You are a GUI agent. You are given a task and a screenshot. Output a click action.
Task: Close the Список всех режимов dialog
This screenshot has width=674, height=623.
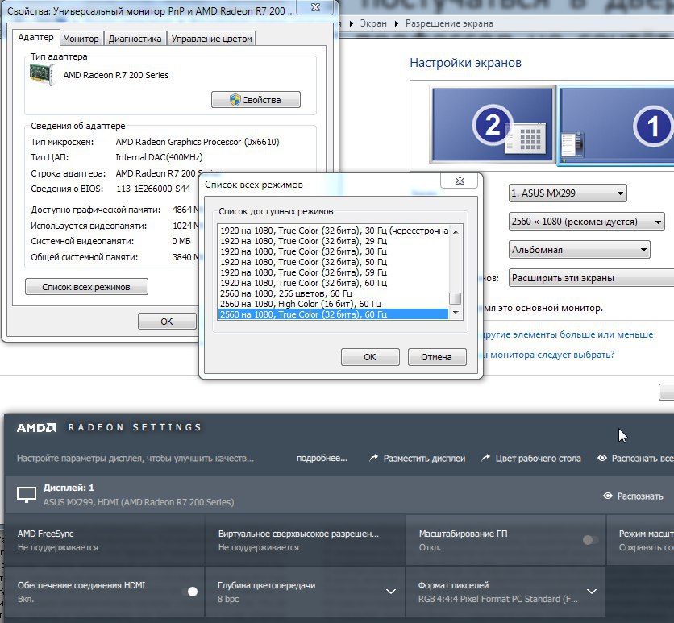(460, 181)
